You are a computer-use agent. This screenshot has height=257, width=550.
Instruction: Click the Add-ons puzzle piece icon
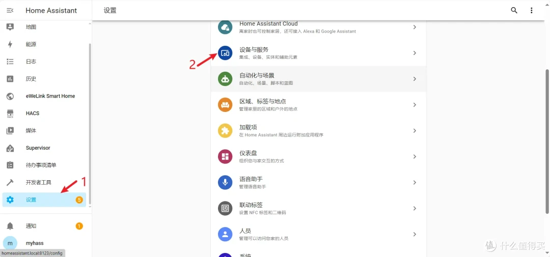click(x=225, y=131)
